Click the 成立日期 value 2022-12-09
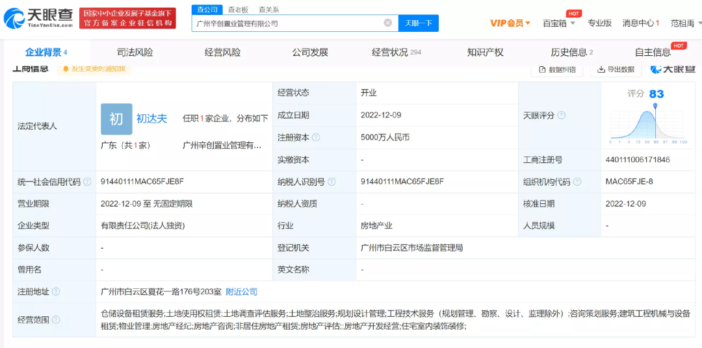This screenshot has height=348, width=702. 381,116
